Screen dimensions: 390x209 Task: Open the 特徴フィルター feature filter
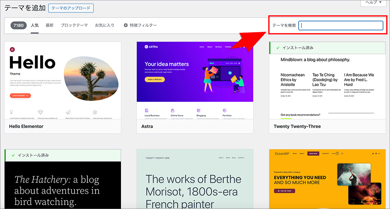[x=140, y=25]
